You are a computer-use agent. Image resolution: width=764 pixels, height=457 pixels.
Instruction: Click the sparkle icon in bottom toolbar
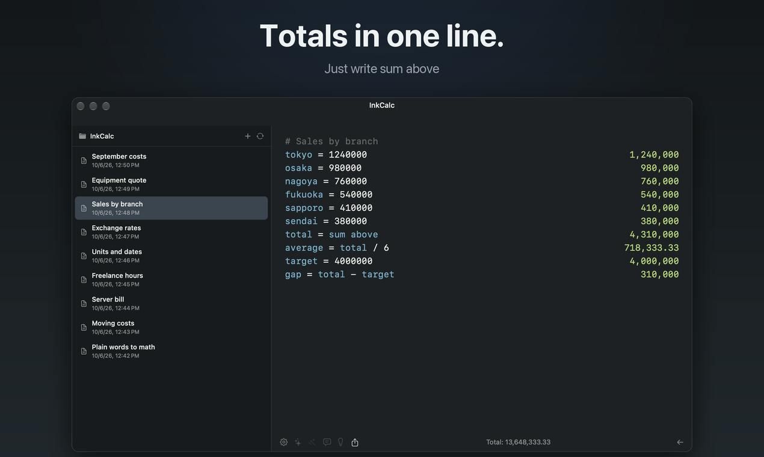[298, 442]
